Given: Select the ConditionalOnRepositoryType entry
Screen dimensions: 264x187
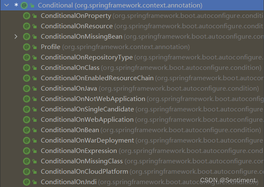Looking at the screenshot, I should point(87,57).
